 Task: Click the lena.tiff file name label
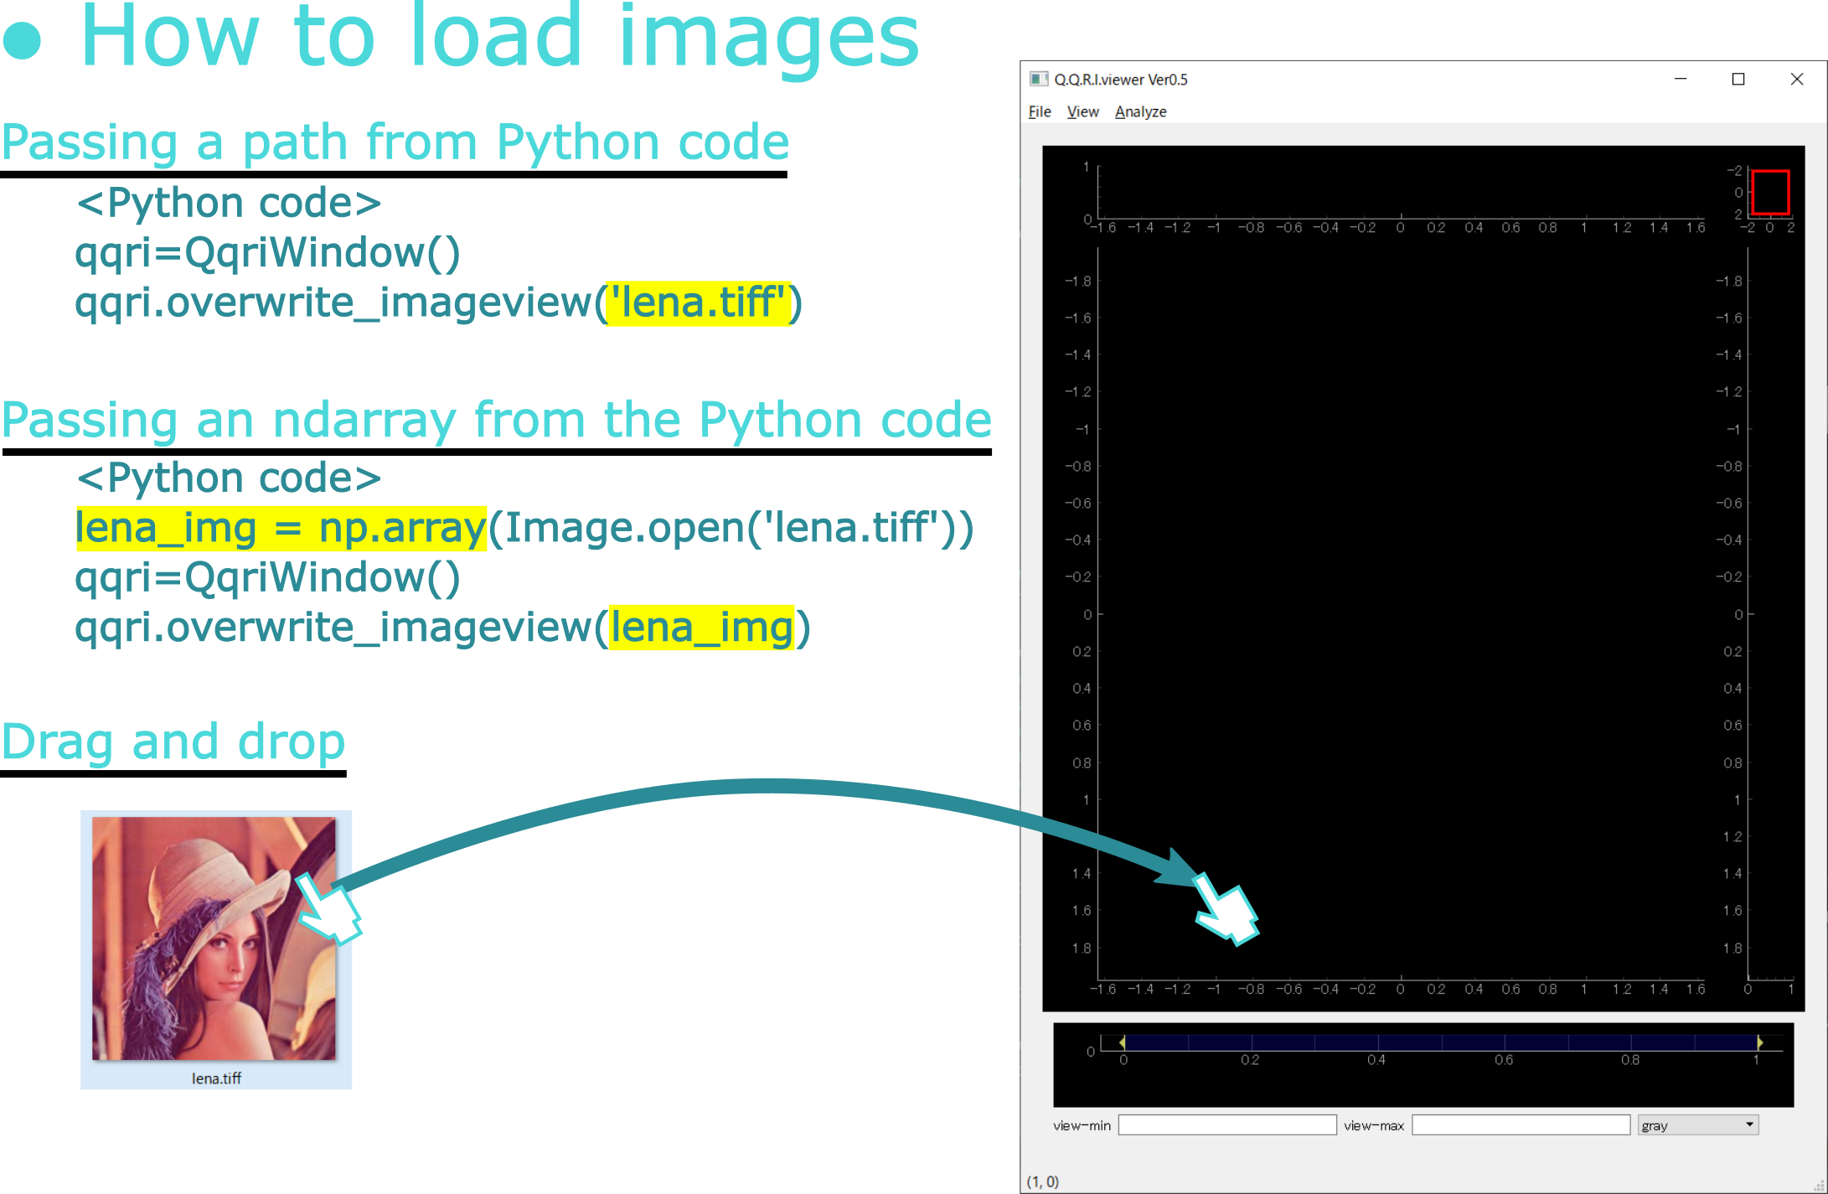tap(216, 1078)
